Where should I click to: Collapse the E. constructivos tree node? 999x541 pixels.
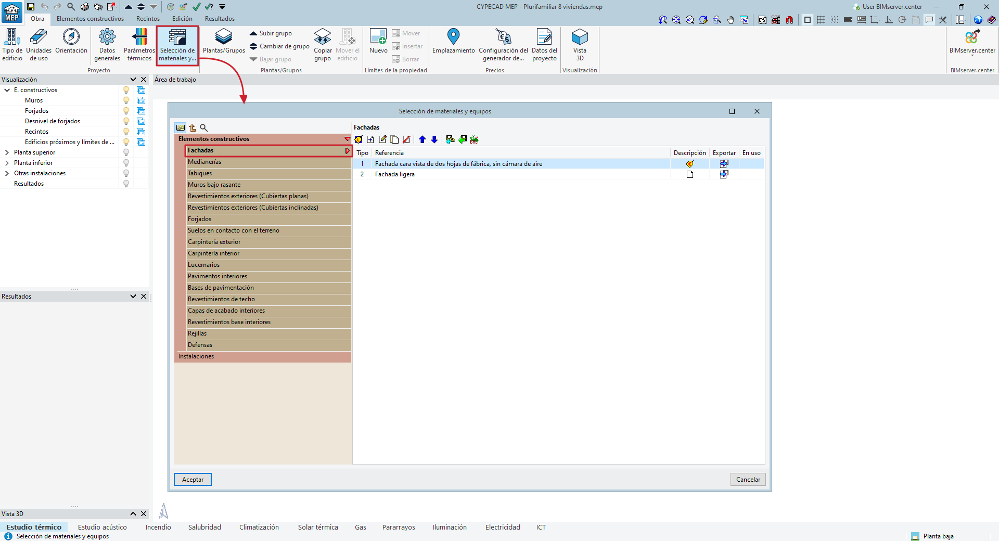[x=7, y=90]
